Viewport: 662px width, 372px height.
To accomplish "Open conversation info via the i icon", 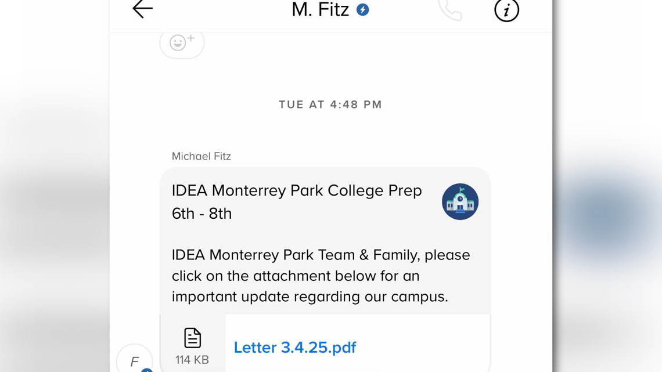I will coord(506,10).
